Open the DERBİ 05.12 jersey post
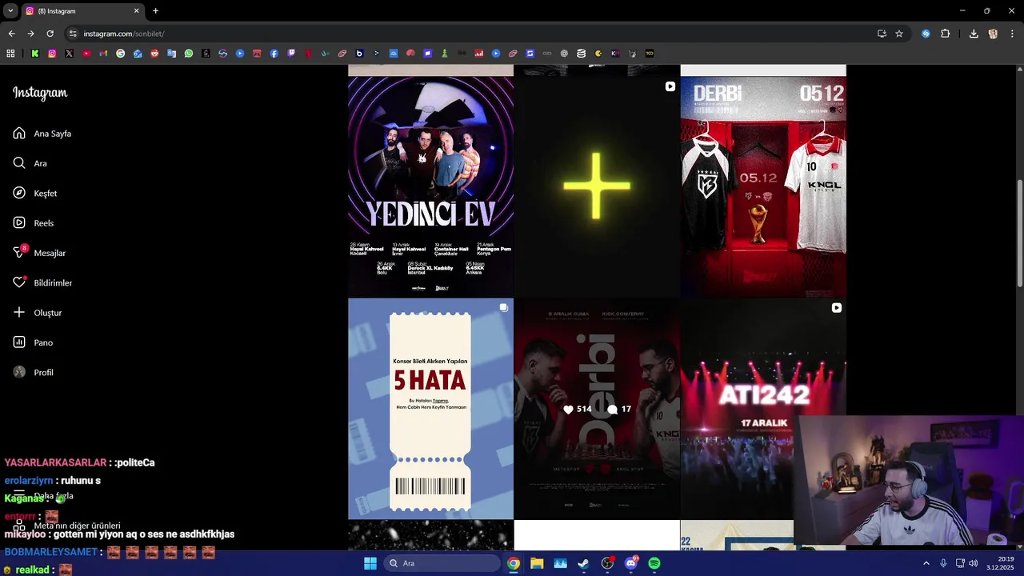The image size is (1024, 576). click(x=763, y=187)
